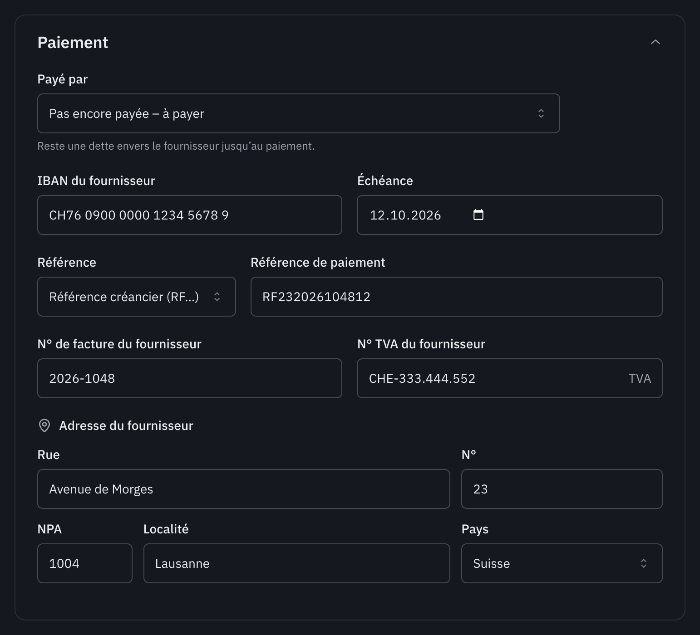Click the Référence selector chevron arrows

click(217, 297)
